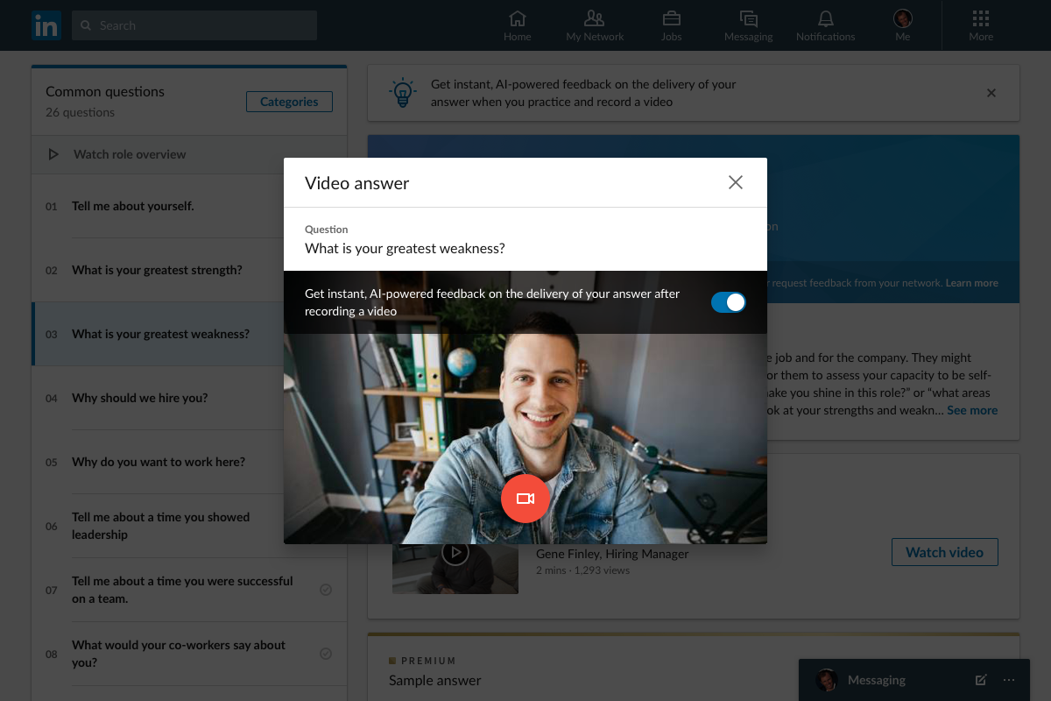Disable the AI-powered feedback toggle
The width and height of the screenshot is (1051, 701).
tap(728, 301)
